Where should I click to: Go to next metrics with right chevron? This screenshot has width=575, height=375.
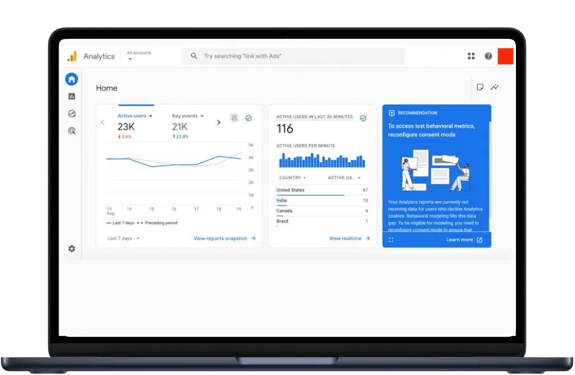pyautogui.click(x=219, y=122)
